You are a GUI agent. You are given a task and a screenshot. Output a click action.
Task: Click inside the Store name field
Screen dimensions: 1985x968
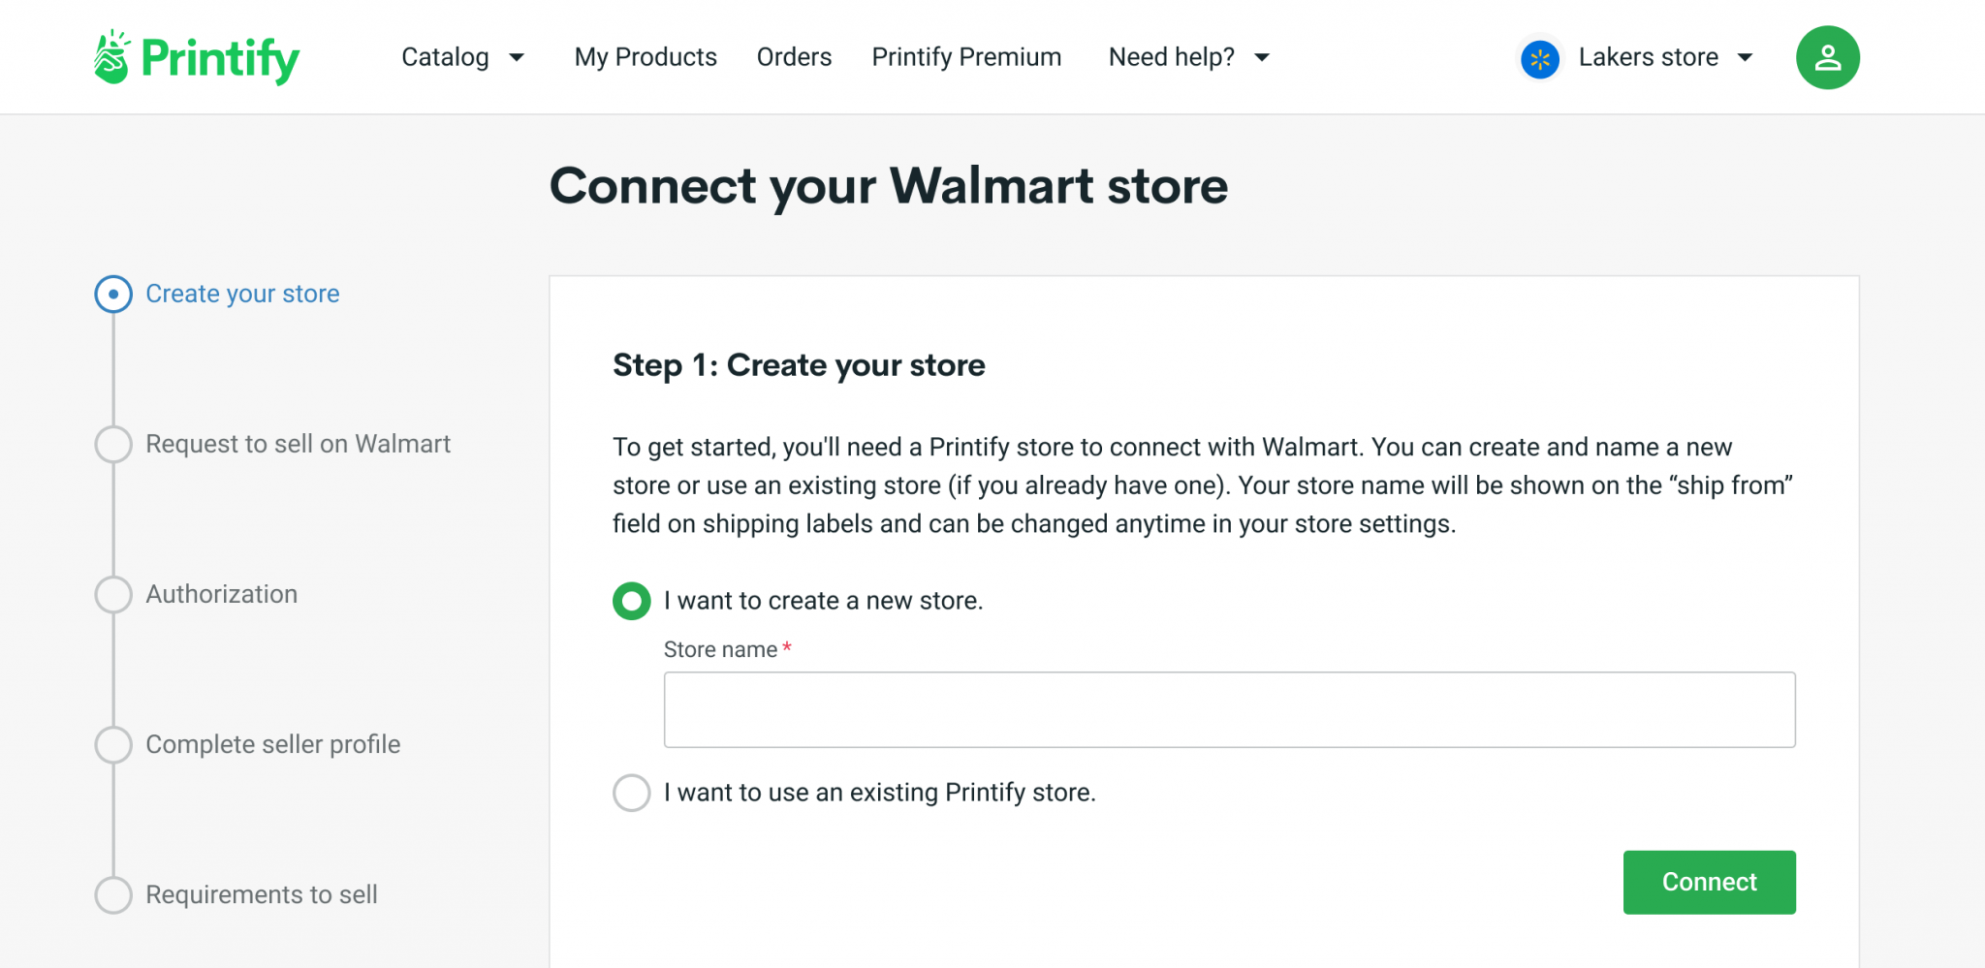(x=1229, y=709)
